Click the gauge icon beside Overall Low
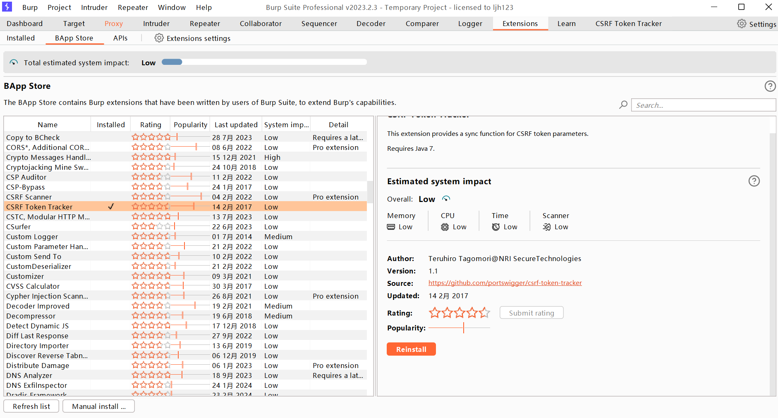Viewport: 778px width, 418px height. tap(445, 199)
